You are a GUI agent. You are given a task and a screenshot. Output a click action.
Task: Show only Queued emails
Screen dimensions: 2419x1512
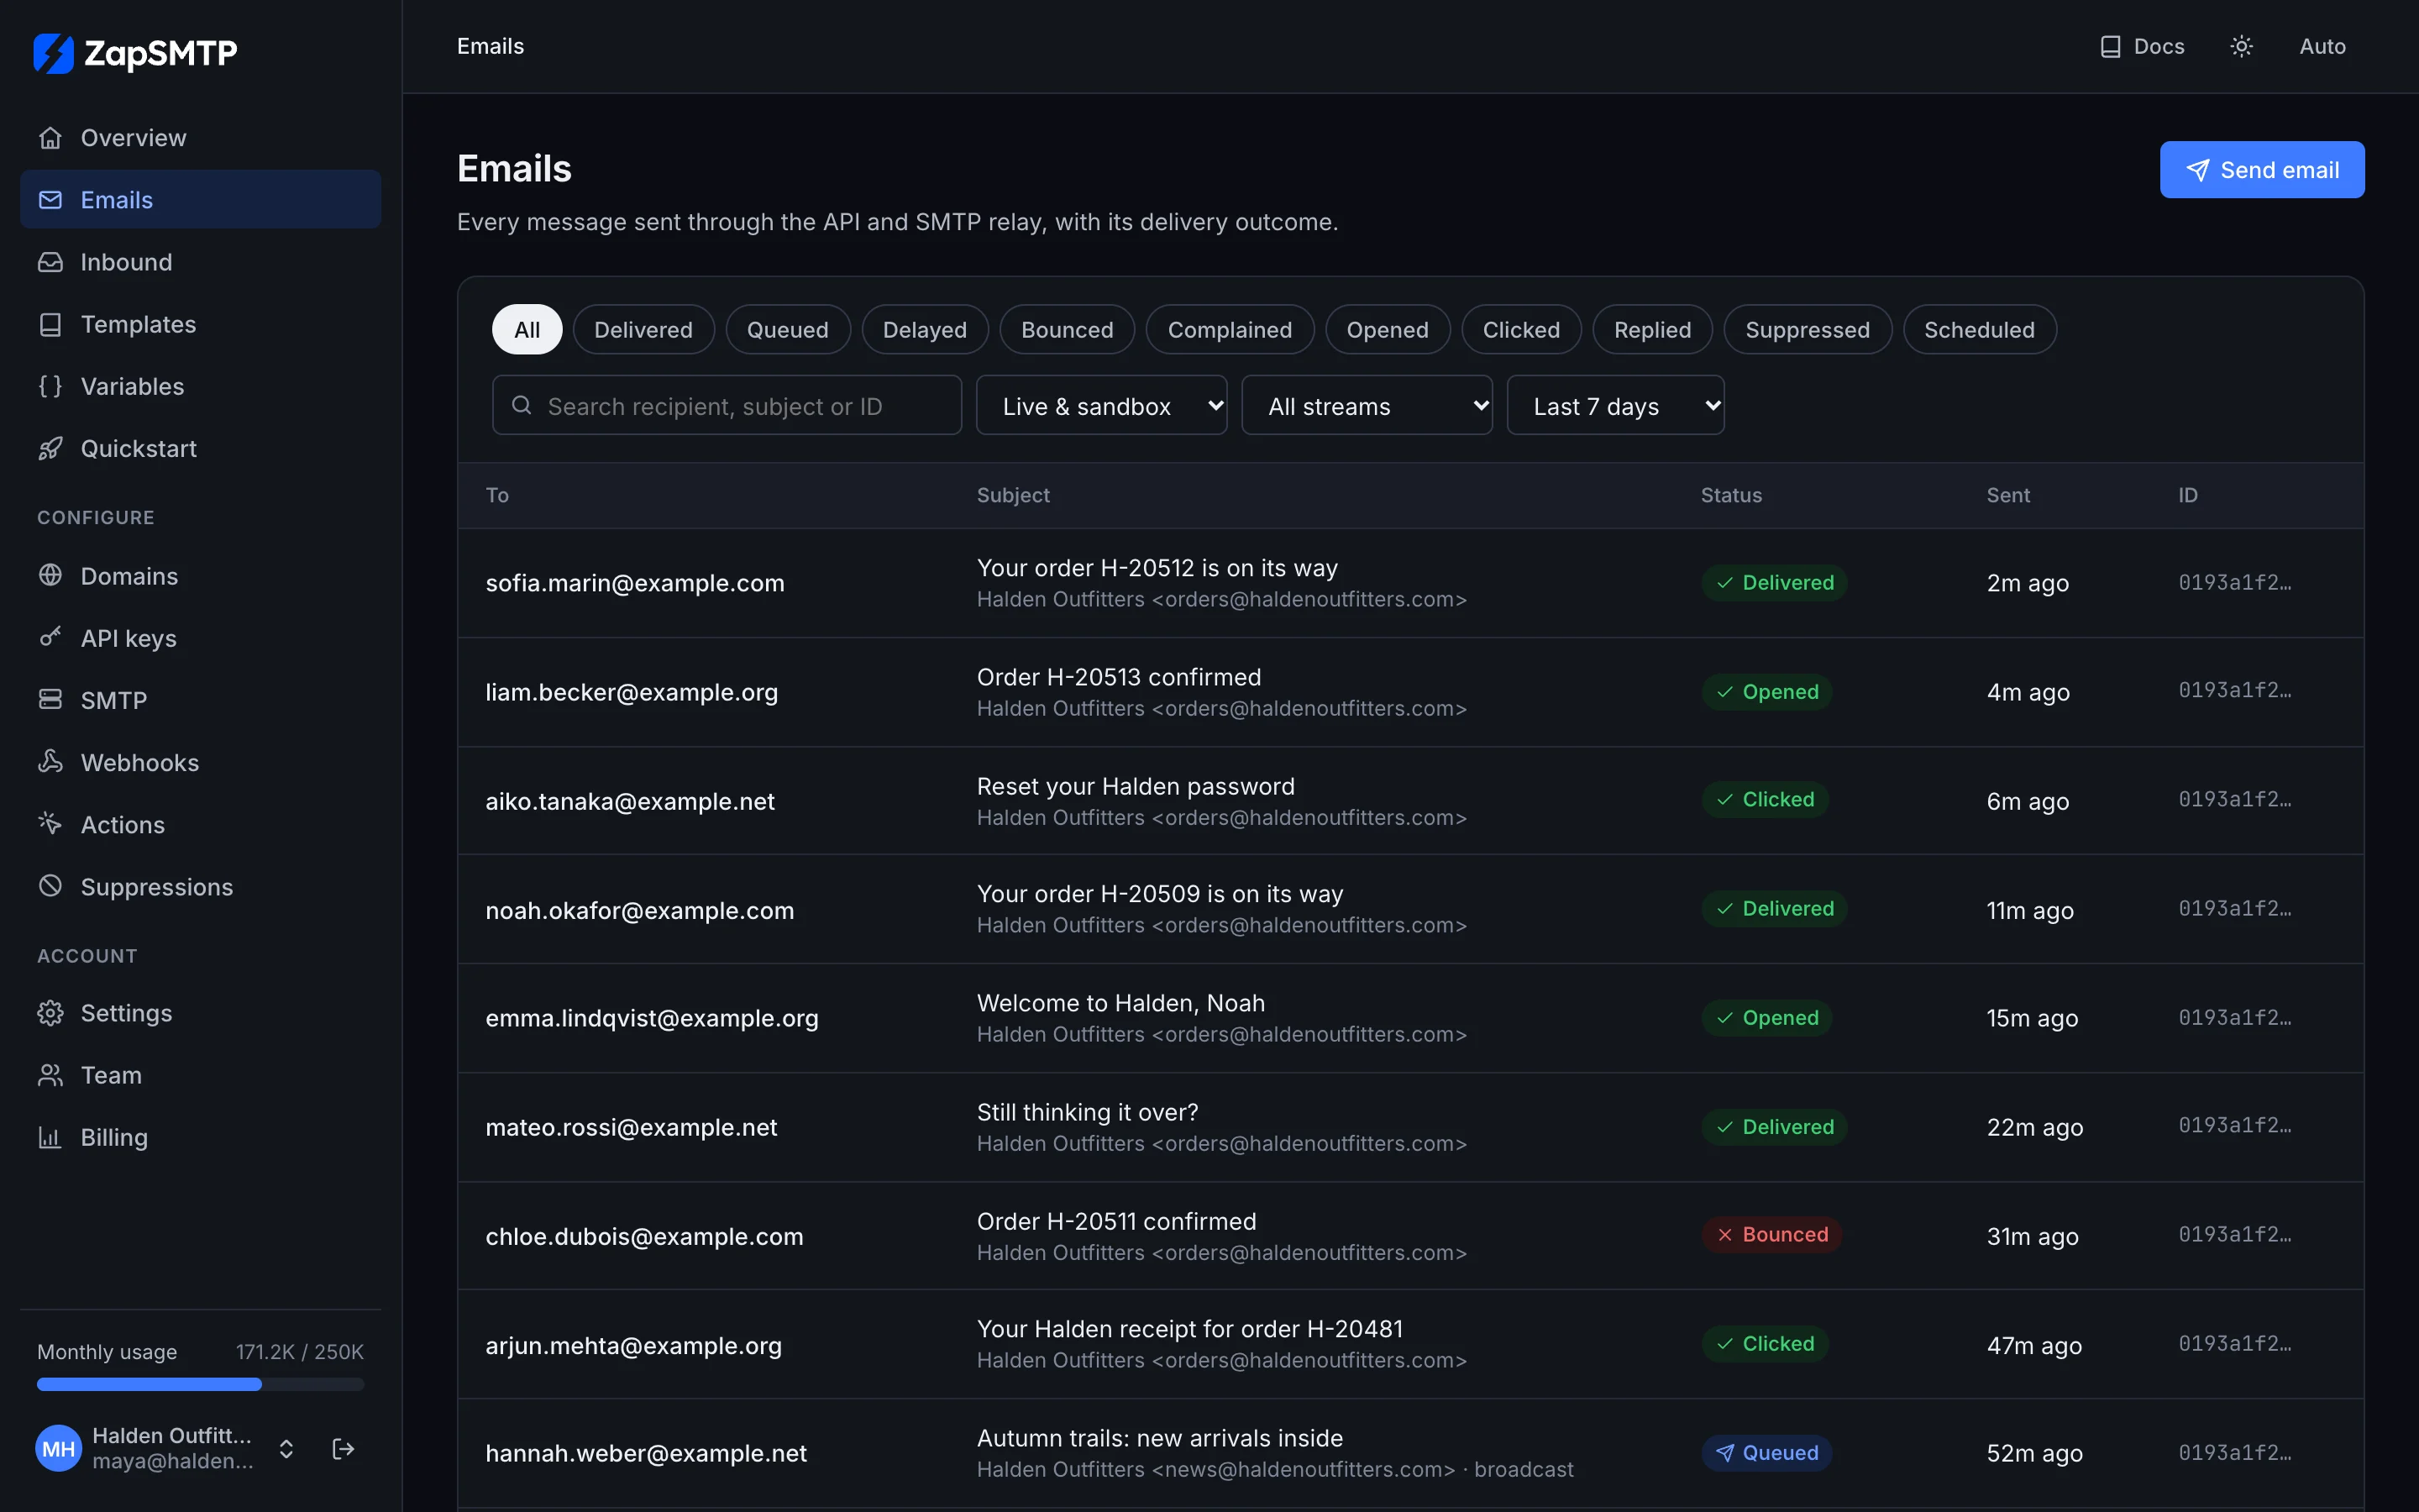click(x=788, y=329)
